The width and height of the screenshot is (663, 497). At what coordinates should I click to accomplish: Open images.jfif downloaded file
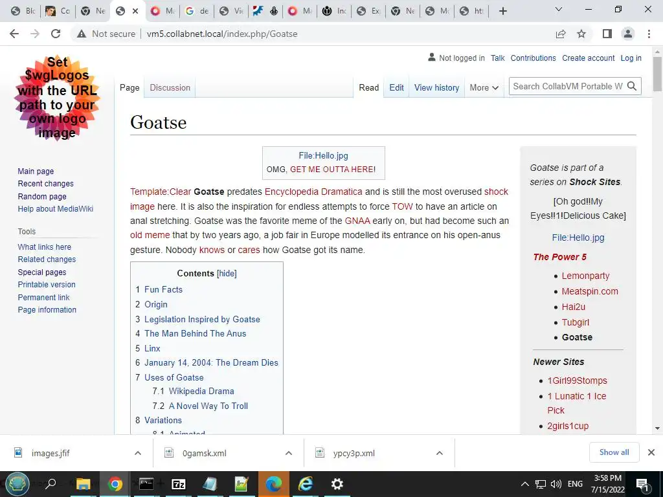coord(51,453)
